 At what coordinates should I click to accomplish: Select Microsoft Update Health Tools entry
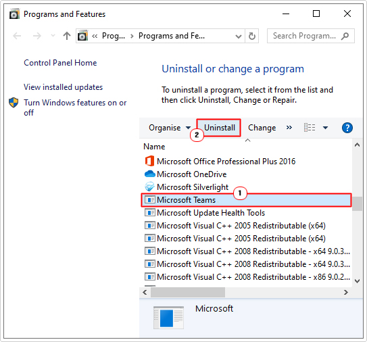point(211,213)
